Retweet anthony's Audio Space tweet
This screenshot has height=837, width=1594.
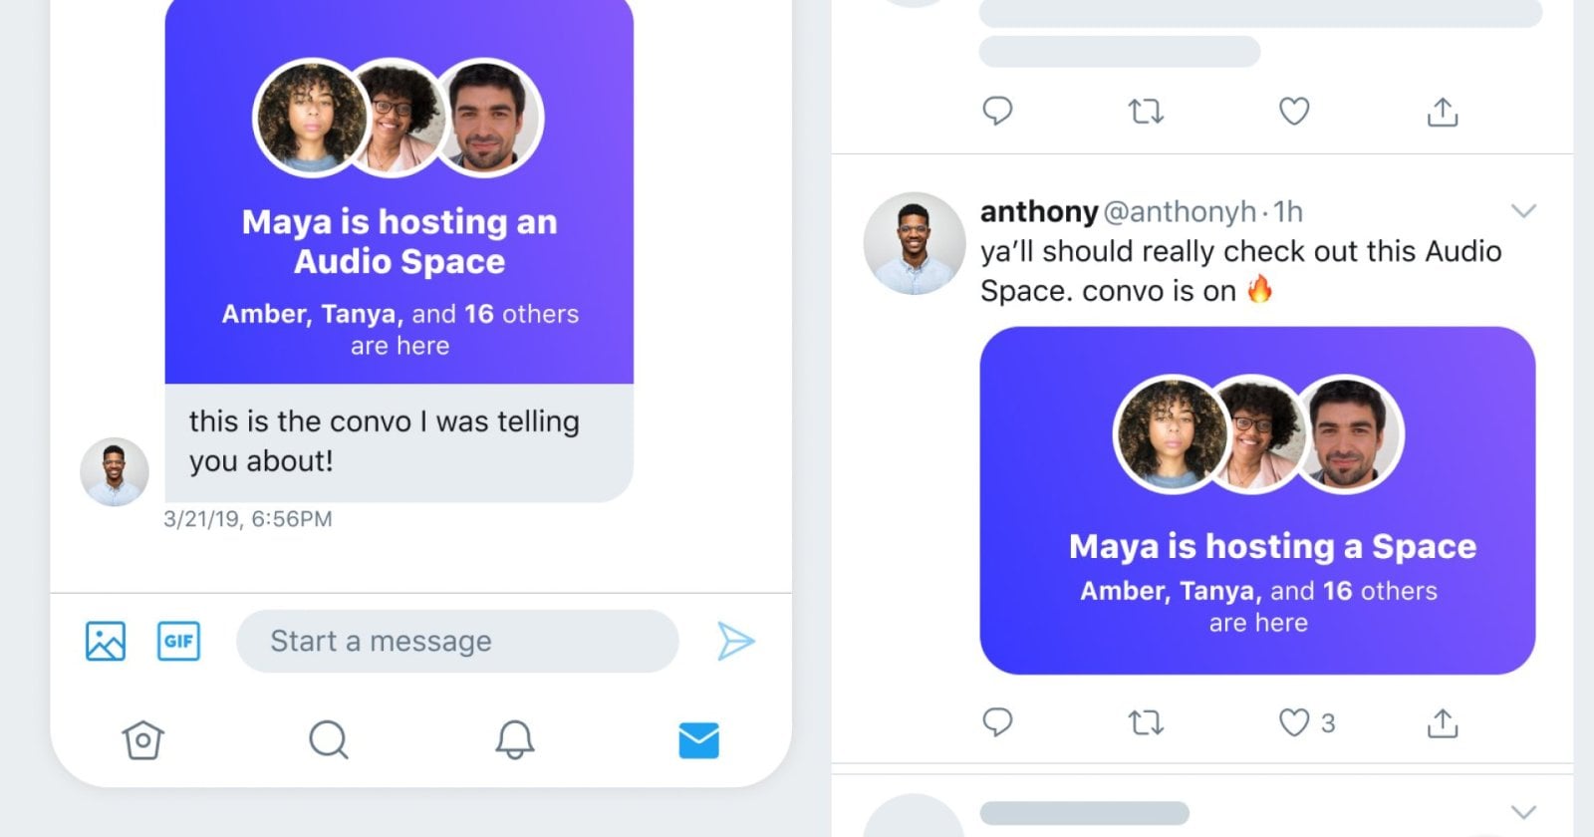[x=1146, y=721]
